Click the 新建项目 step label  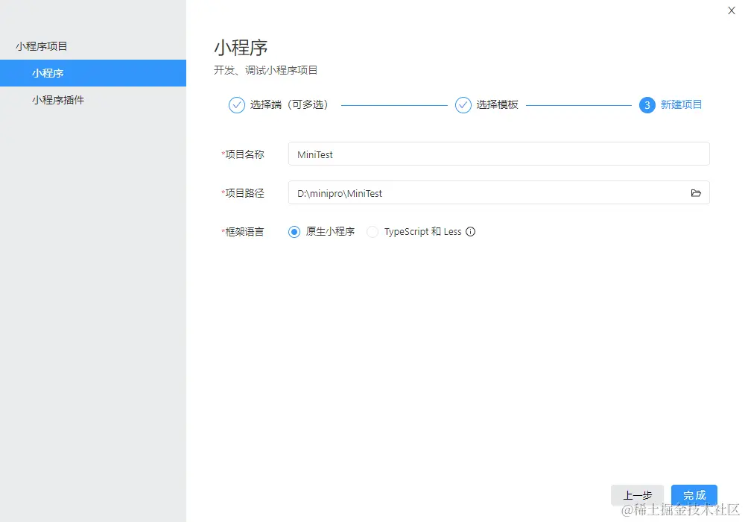coord(681,105)
